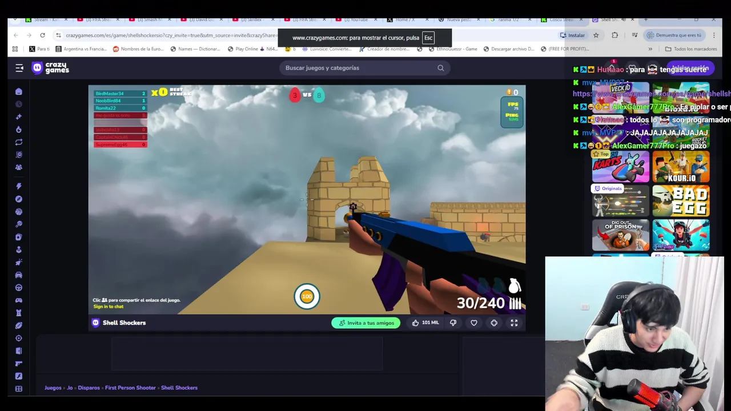Add Shell Shockers to favorites heart
The image size is (731, 411).
click(473, 323)
